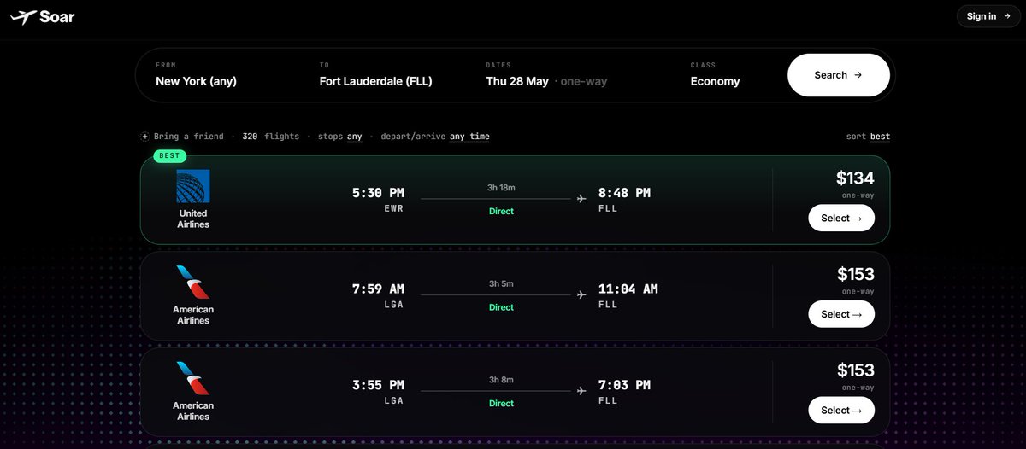This screenshot has width=1026, height=449.
Task: Click the Search button
Action: (x=838, y=75)
